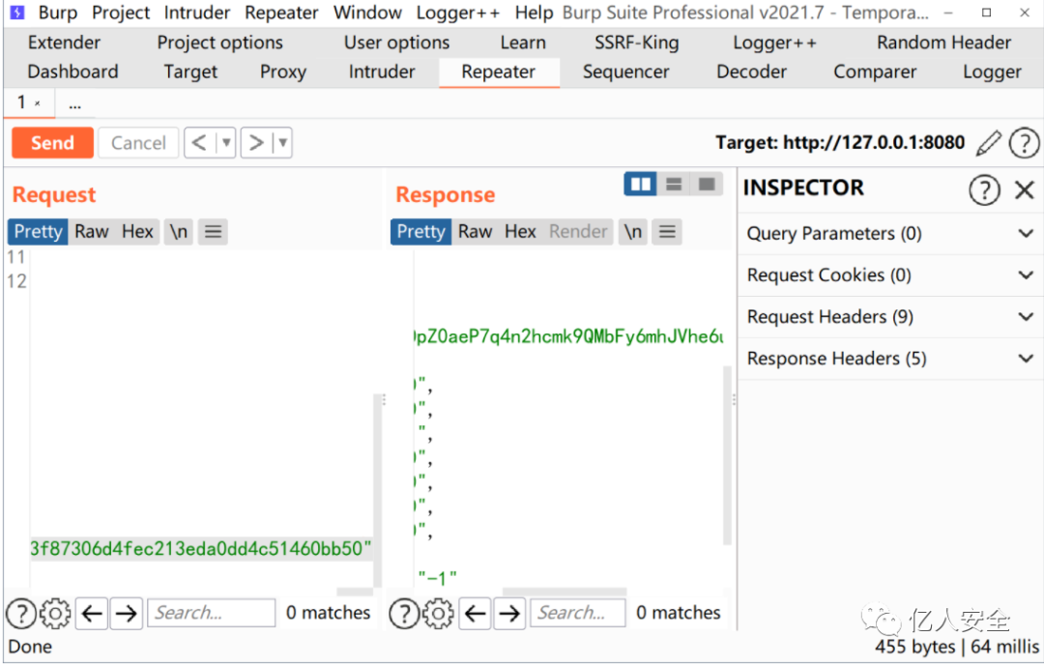Select Request Hex view
Image resolution: width=1044 pixels, height=666 pixels.
(x=138, y=232)
